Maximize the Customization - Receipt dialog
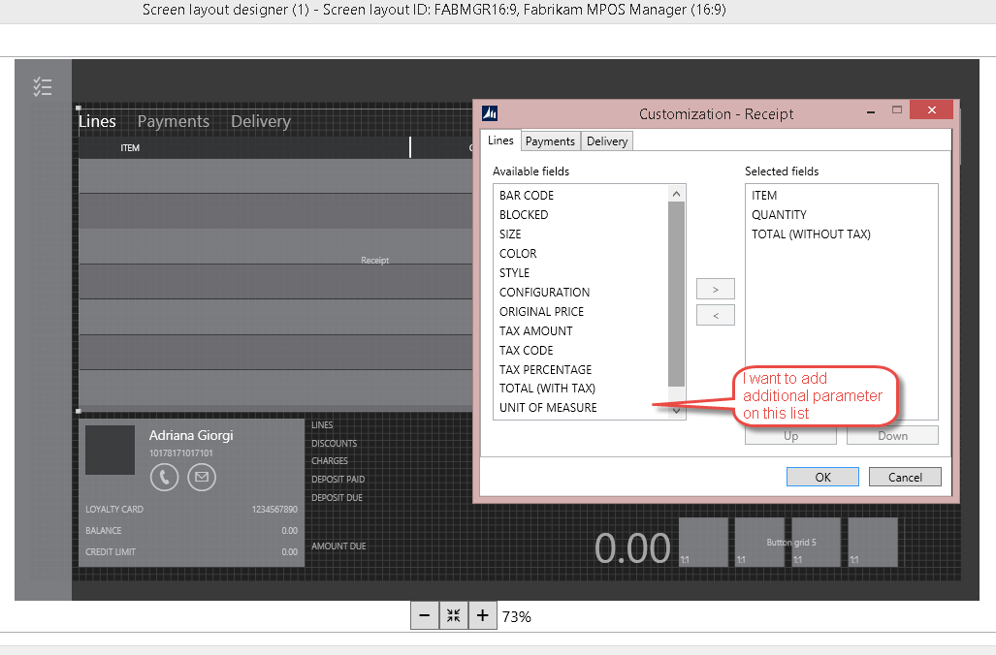 point(897,110)
